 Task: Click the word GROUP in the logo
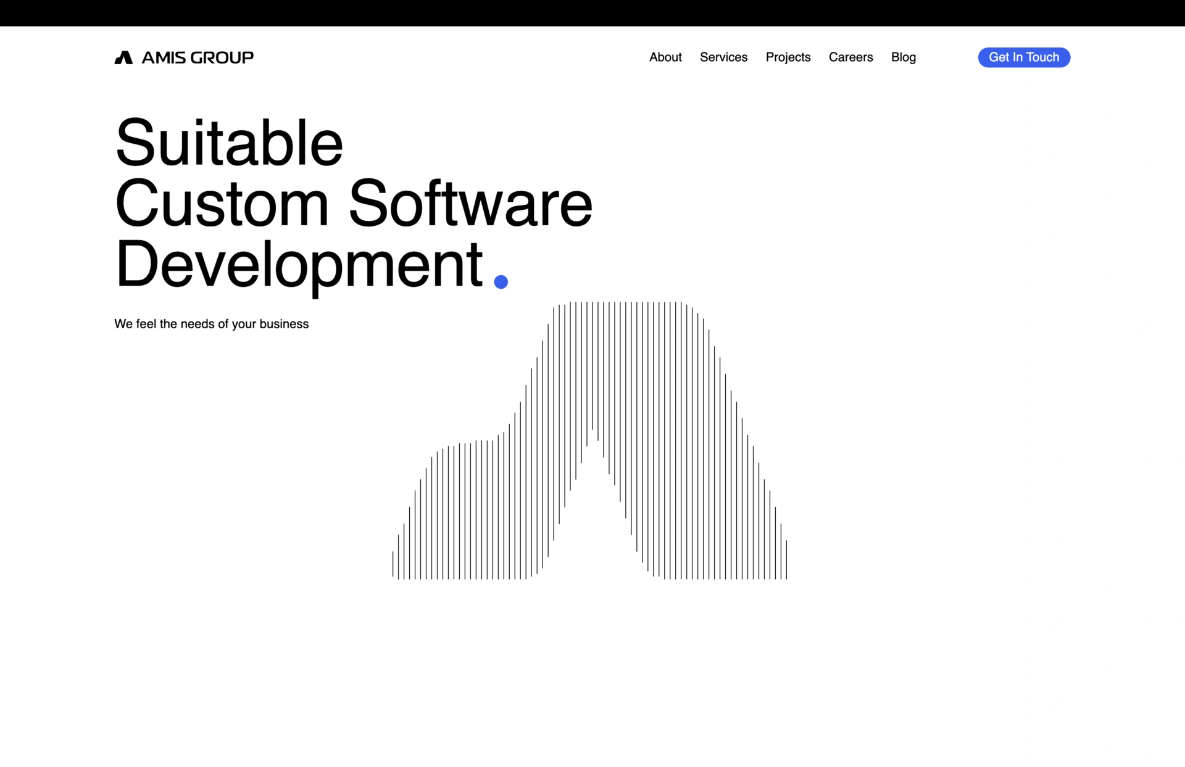click(222, 57)
